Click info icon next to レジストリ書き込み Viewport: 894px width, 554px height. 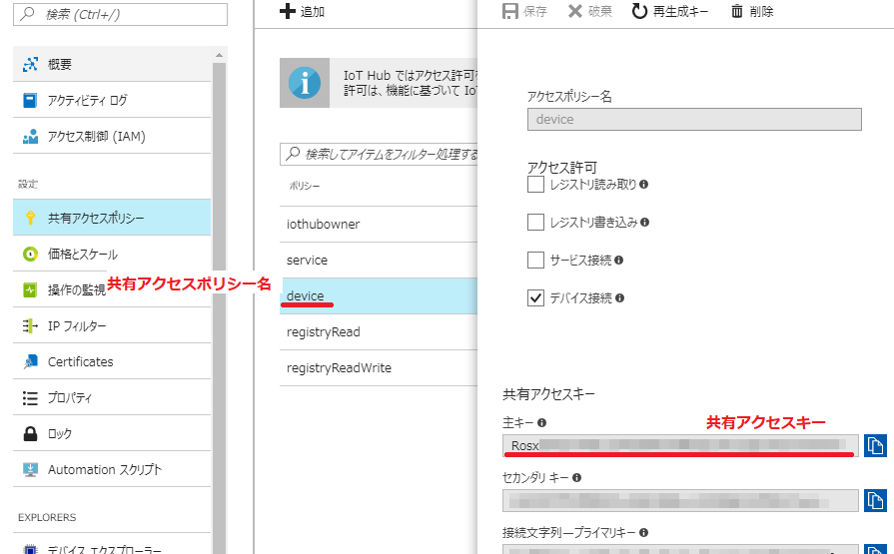click(645, 223)
